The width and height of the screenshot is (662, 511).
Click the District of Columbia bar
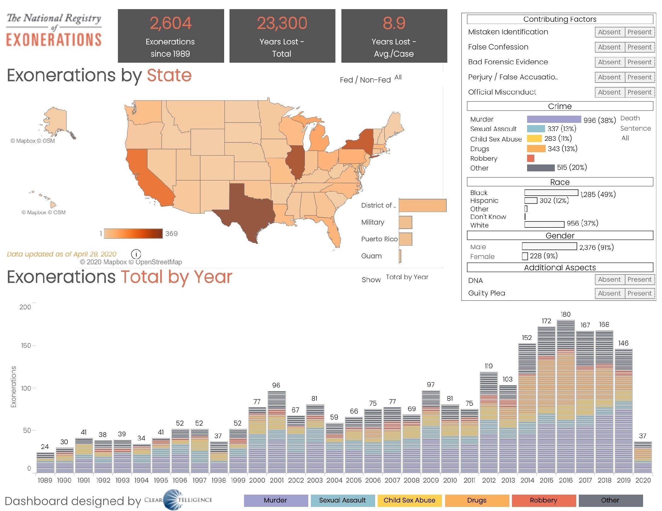click(x=422, y=205)
